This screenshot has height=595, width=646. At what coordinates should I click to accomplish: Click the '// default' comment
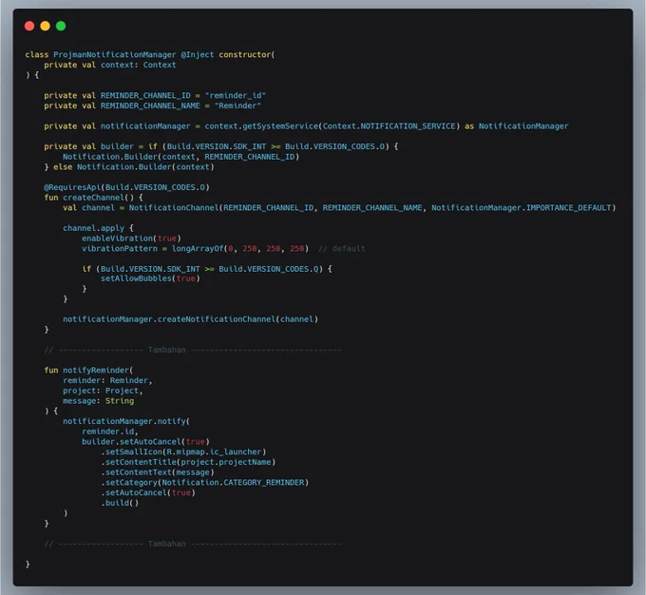click(x=342, y=249)
